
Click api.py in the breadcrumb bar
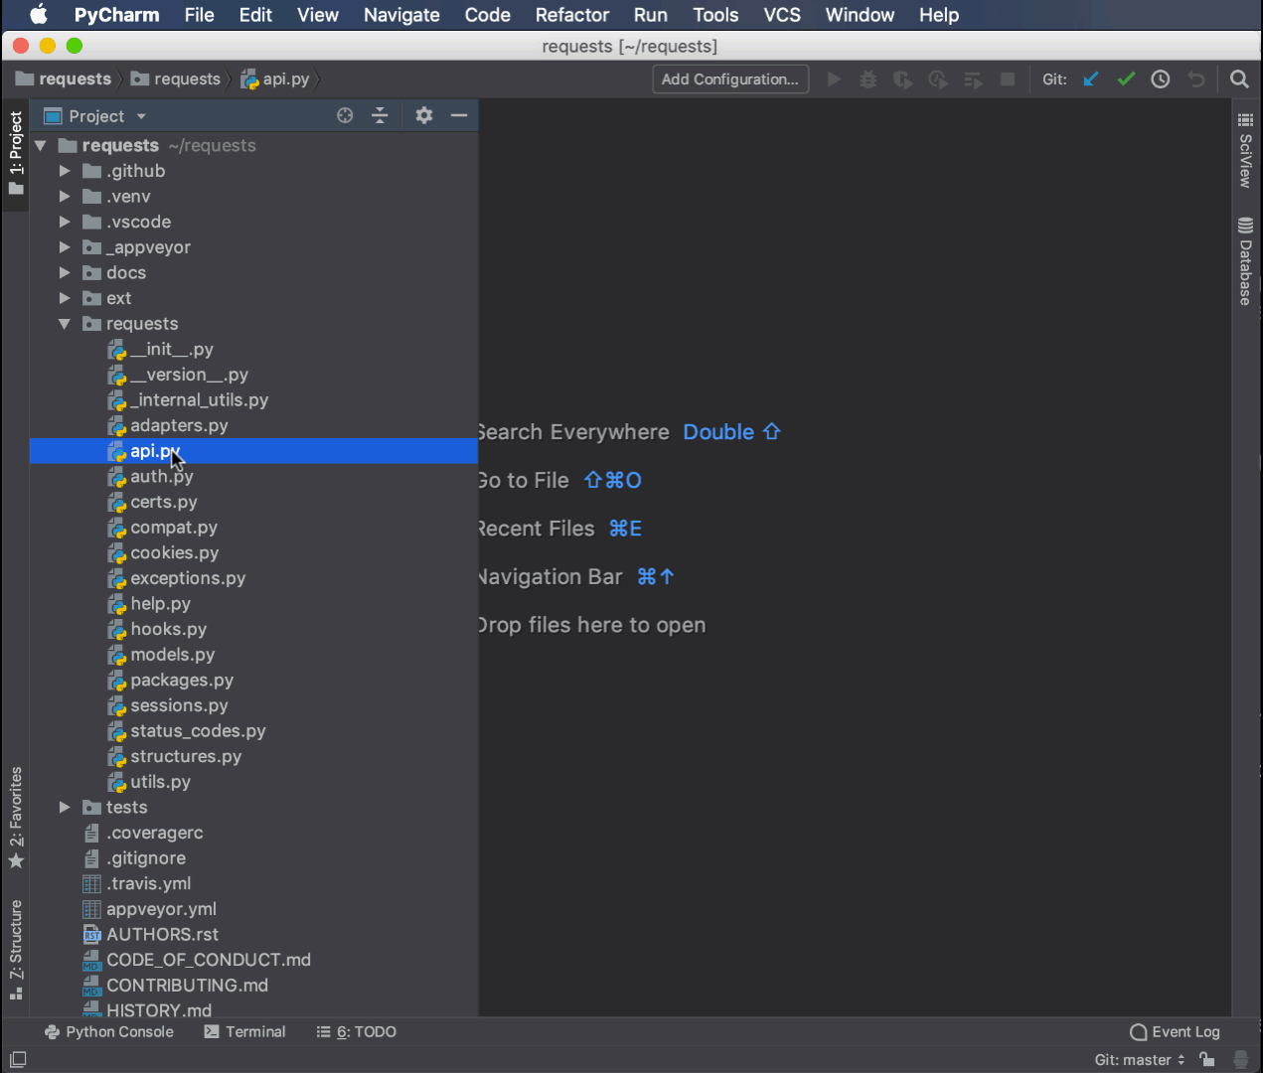tap(284, 78)
